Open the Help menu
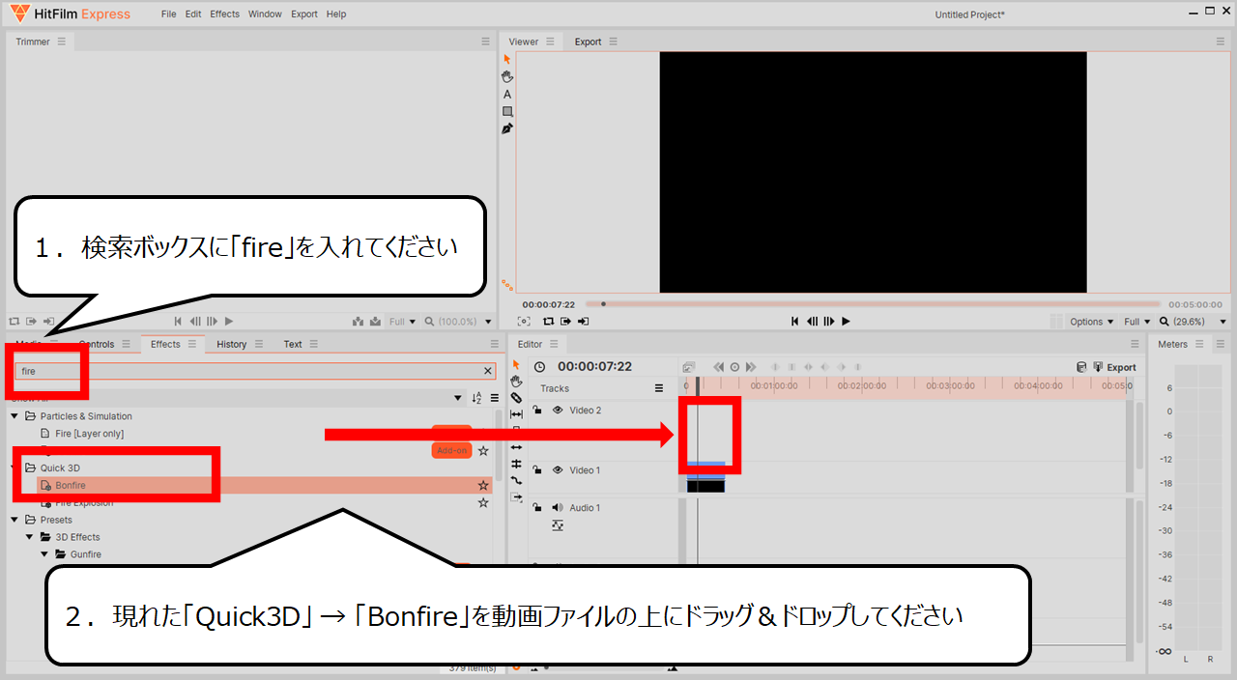Viewport: 1237px width, 680px height. tap(336, 14)
